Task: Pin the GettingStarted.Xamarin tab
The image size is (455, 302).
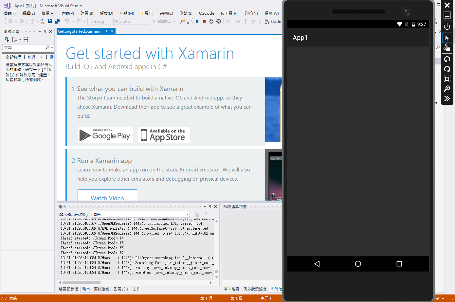Action: pyautogui.click(x=106, y=31)
